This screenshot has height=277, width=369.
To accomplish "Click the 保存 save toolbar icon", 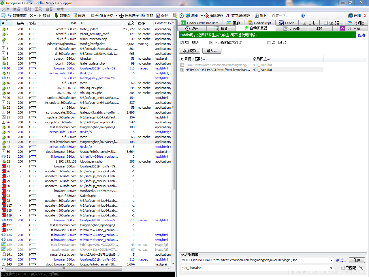I will (158, 16).
